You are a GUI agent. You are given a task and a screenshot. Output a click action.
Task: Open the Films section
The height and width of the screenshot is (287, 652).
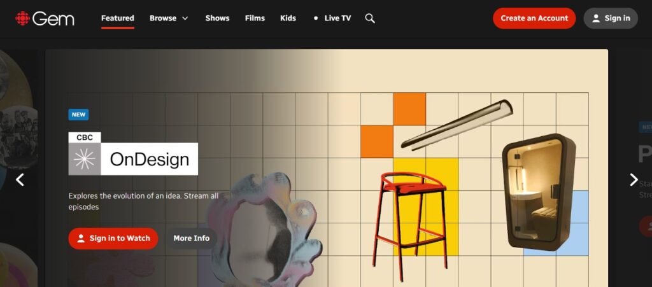[x=255, y=18]
